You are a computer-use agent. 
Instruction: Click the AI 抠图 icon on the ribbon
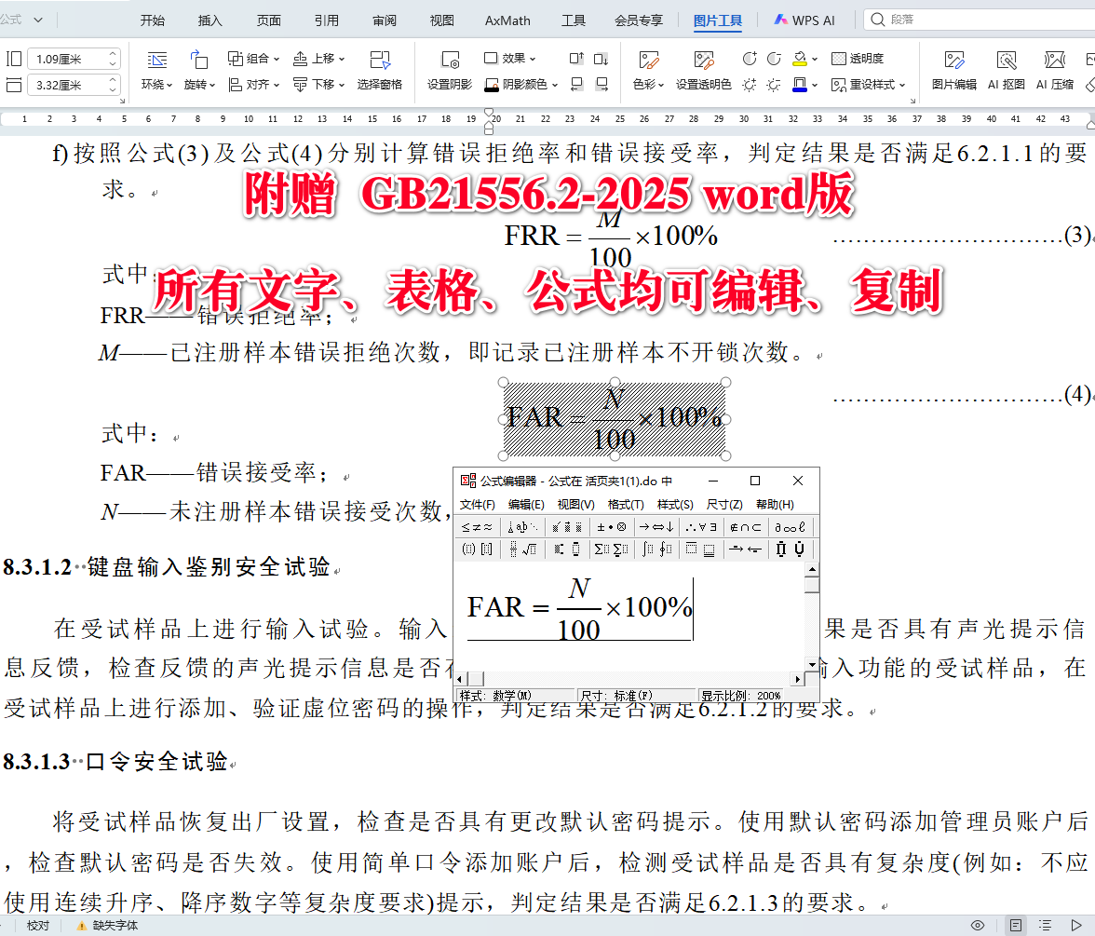[1007, 70]
